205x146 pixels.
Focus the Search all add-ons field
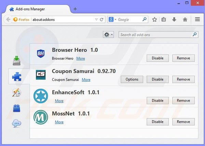[x=158, y=35]
